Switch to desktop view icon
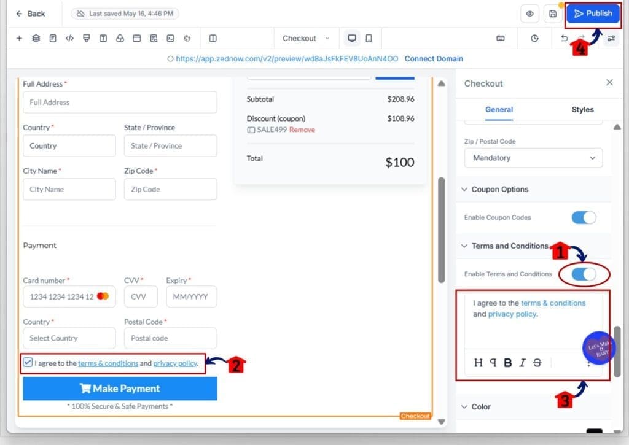The height and width of the screenshot is (445, 629). pos(352,38)
